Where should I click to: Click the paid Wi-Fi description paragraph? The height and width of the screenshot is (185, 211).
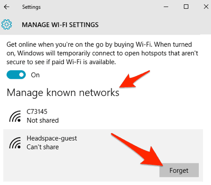pos(102,53)
